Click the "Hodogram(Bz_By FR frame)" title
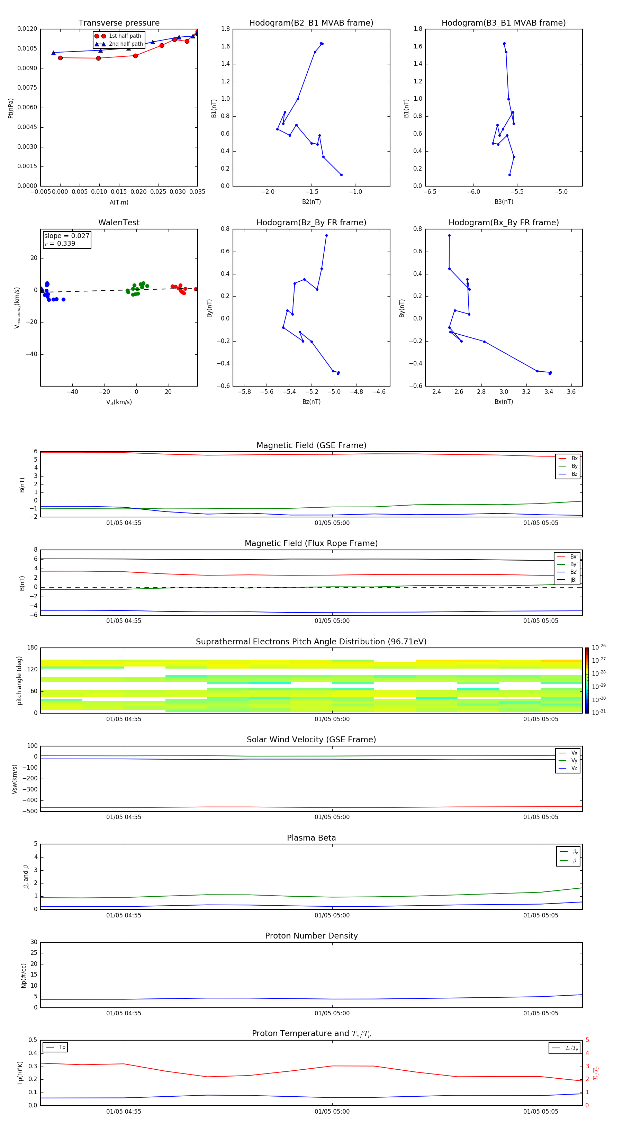 (311, 223)
